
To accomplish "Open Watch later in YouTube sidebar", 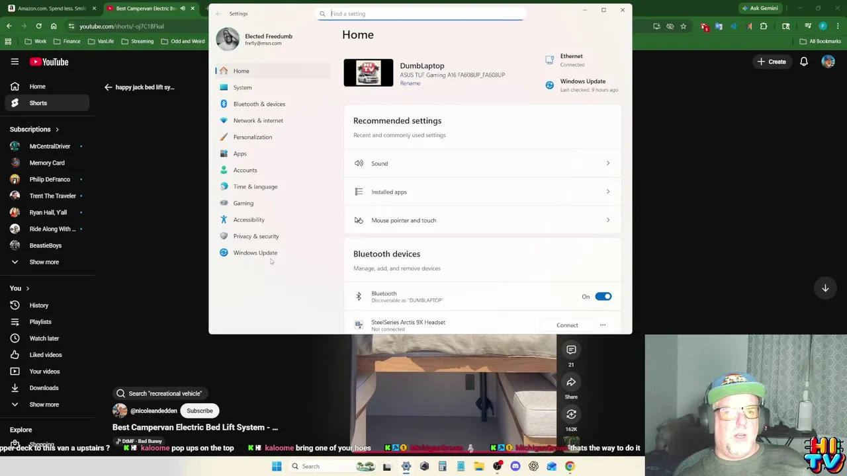I will 46,338.
